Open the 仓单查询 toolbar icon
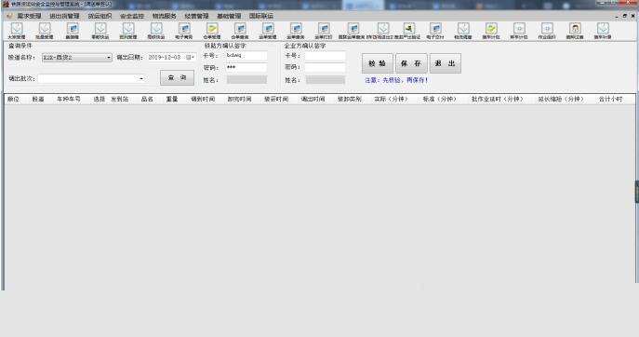This screenshot has width=639, height=337. tap(240, 31)
